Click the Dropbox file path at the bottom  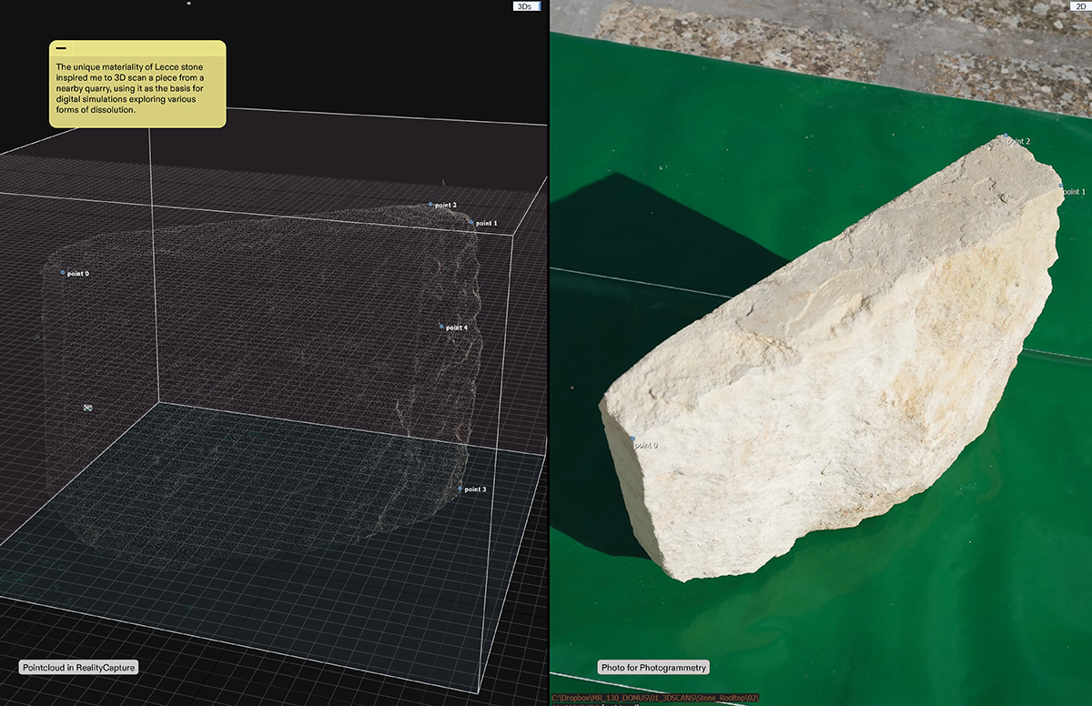pos(655,699)
